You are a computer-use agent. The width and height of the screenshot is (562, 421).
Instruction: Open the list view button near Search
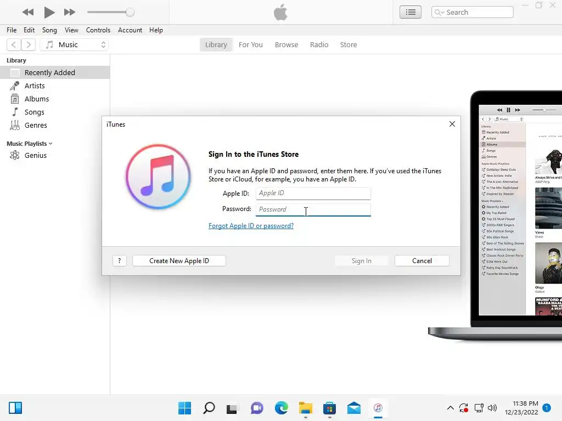(x=411, y=12)
